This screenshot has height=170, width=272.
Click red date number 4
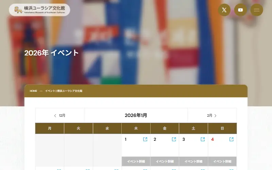212,139
